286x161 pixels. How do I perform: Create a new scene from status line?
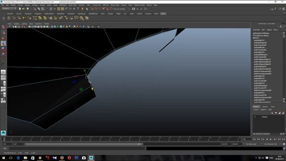click(x=20, y=9)
